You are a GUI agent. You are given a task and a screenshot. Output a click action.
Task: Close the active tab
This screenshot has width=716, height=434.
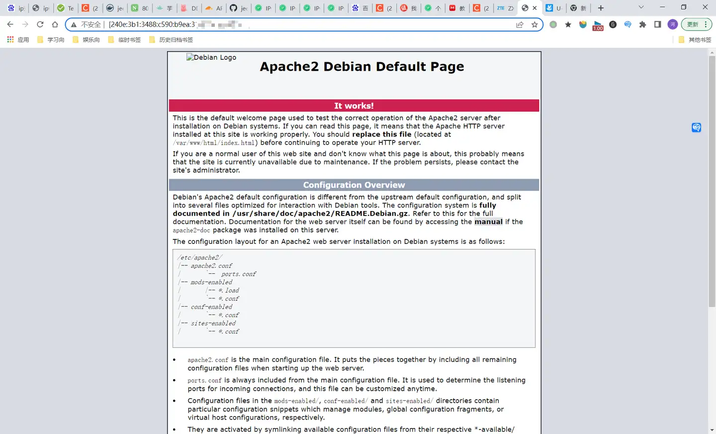535,8
